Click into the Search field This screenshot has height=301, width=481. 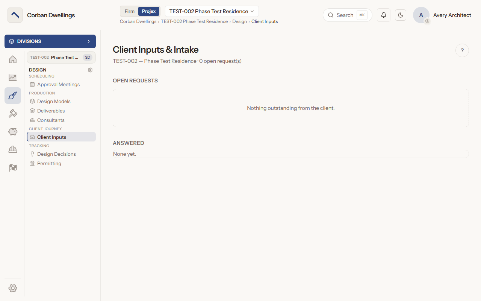tap(347, 15)
